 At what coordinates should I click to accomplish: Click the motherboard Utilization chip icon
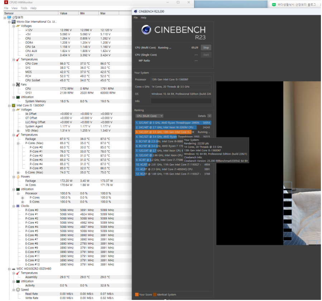coord(18,97)
